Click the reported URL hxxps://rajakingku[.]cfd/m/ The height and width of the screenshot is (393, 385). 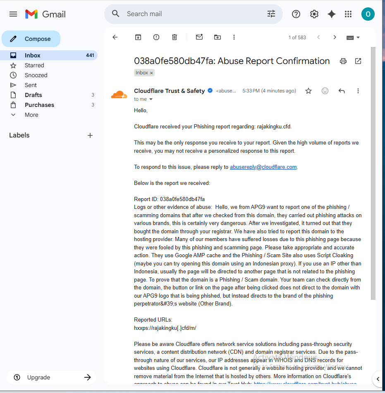(165, 328)
